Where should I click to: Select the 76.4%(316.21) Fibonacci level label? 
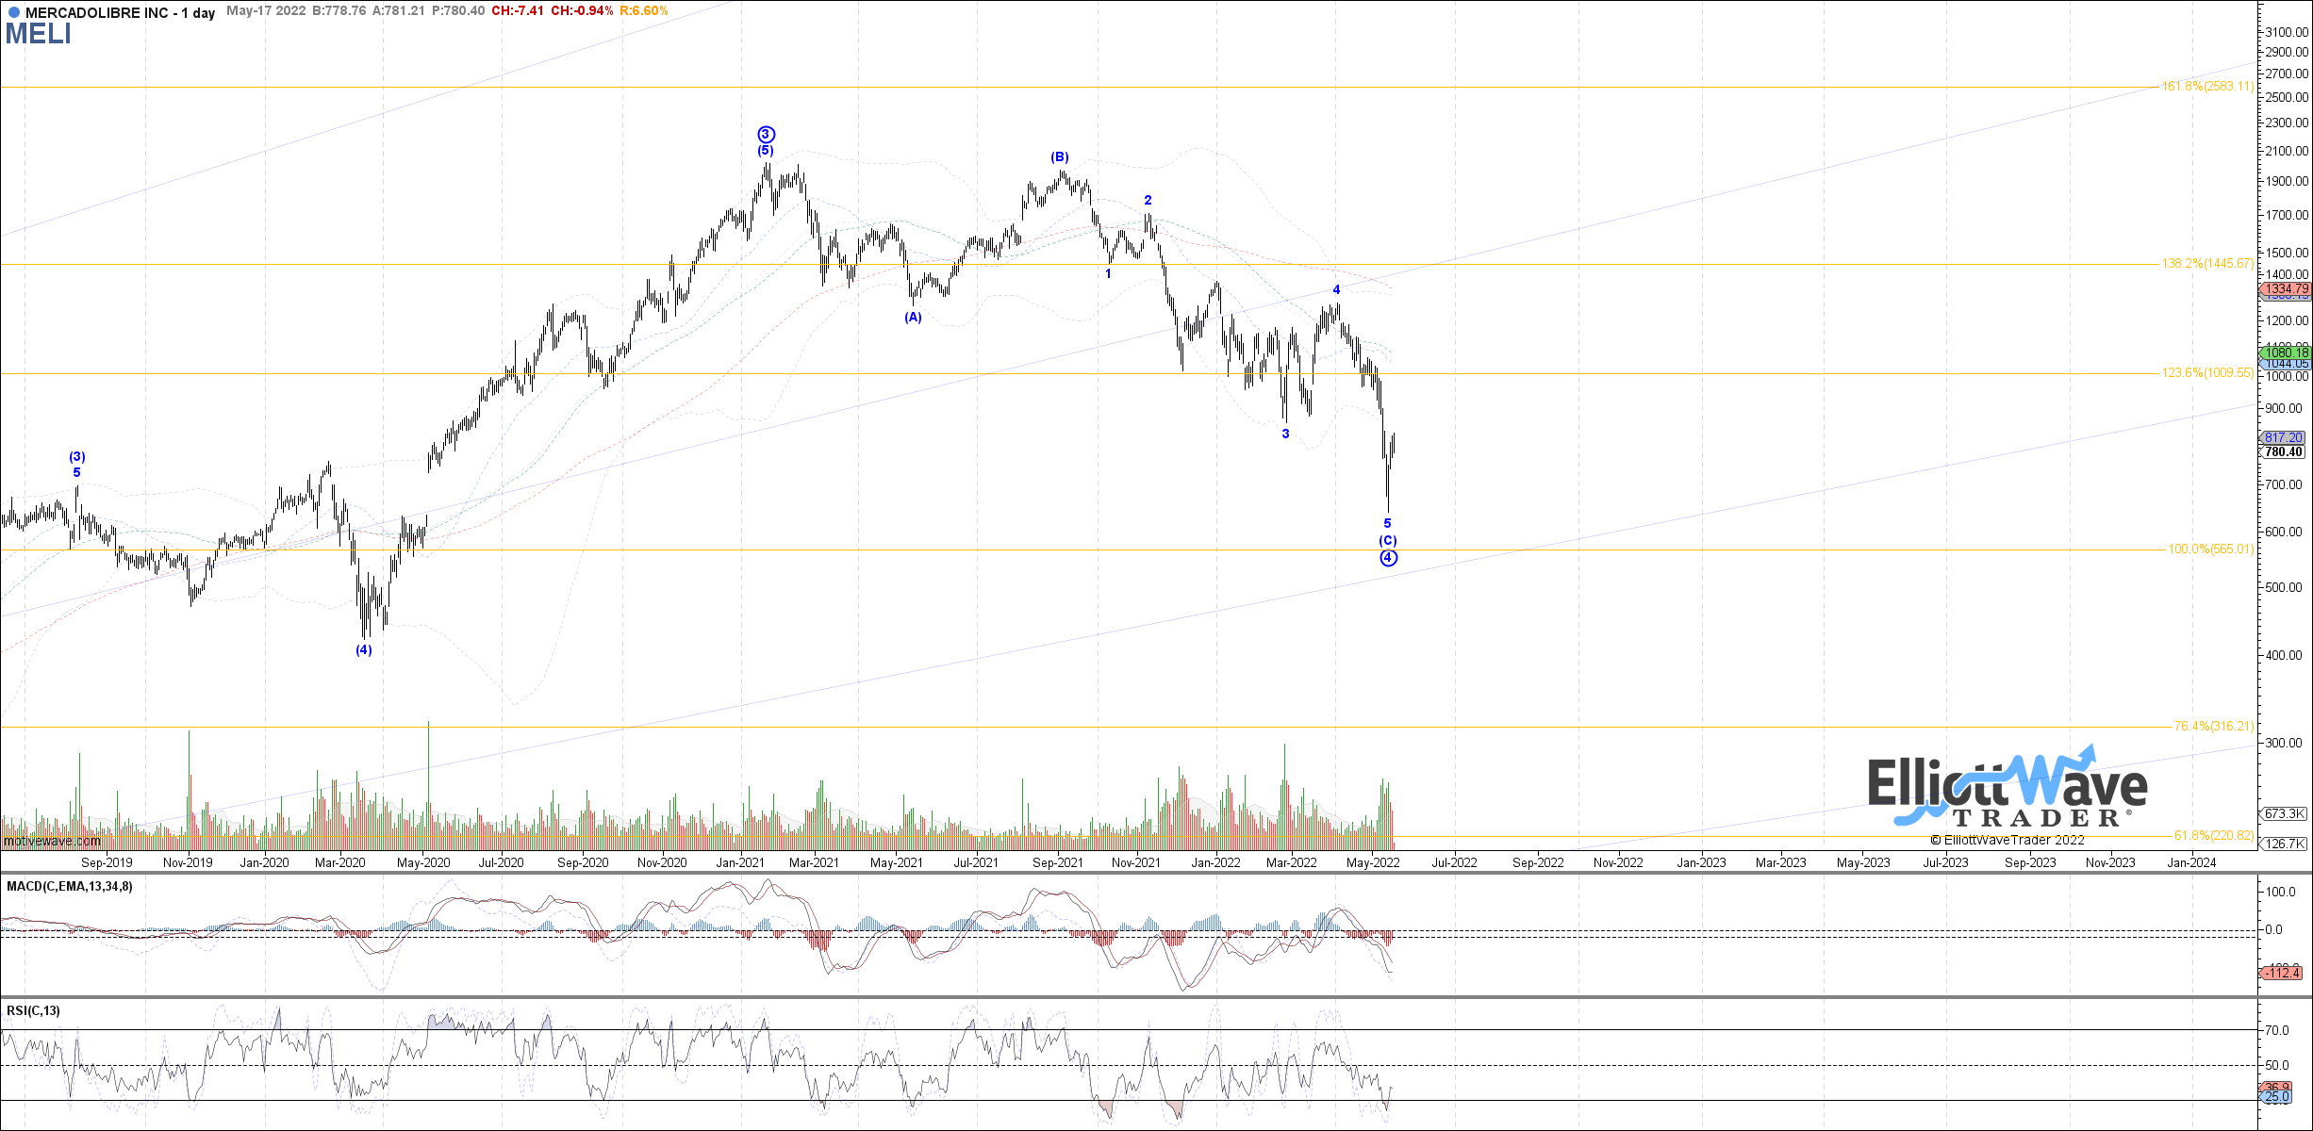click(x=2214, y=727)
